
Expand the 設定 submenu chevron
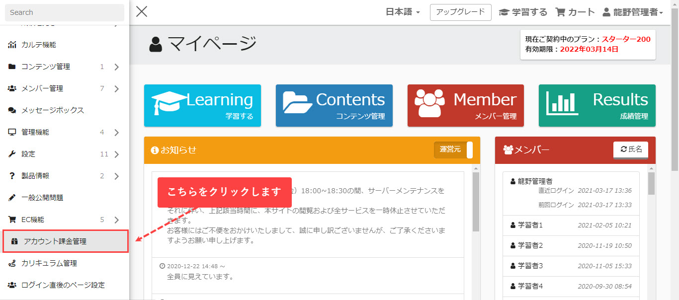(x=116, y=154)
